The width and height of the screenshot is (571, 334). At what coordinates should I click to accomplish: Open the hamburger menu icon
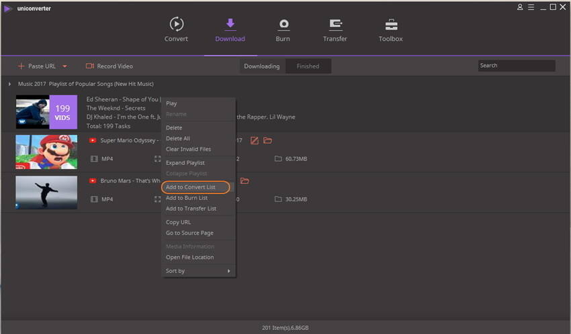point(531,7)
